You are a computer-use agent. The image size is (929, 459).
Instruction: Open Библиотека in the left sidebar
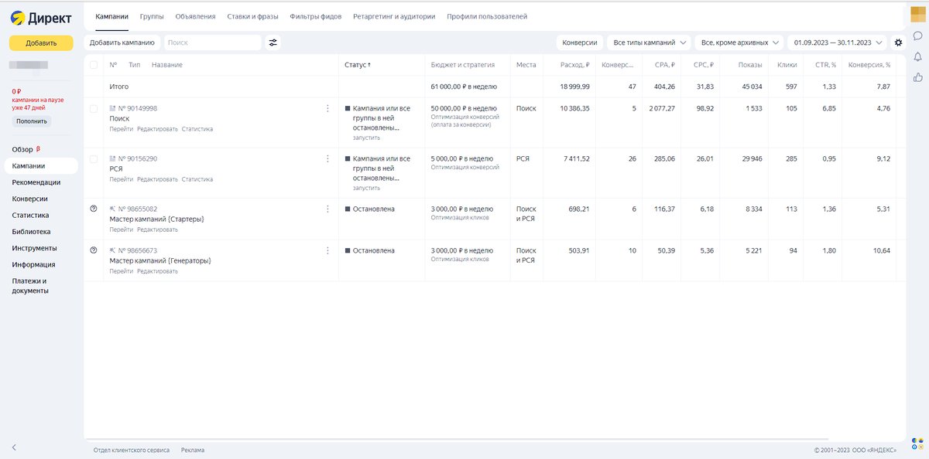pos(32,232)
